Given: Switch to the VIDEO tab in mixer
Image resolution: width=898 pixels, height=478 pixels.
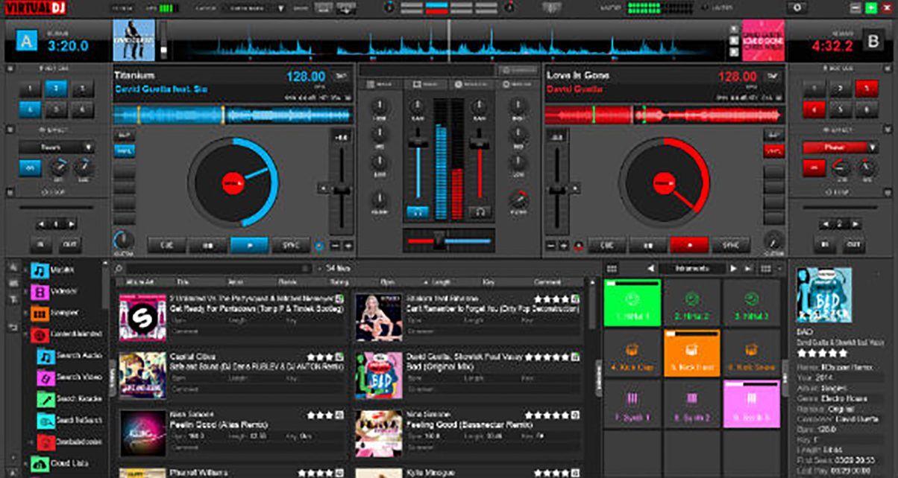Looking at the screenshot, I should pyautogui.click(x=426, y=85).
